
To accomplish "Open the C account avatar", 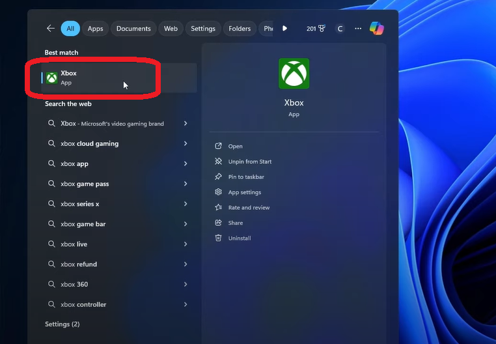I will point(340,29).
